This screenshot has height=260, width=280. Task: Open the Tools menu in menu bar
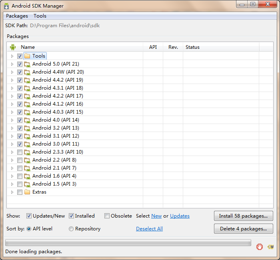(x=40, y=16)
